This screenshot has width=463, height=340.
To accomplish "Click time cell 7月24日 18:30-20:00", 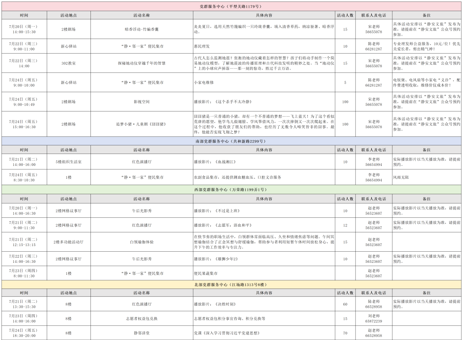I will point(24,333).
